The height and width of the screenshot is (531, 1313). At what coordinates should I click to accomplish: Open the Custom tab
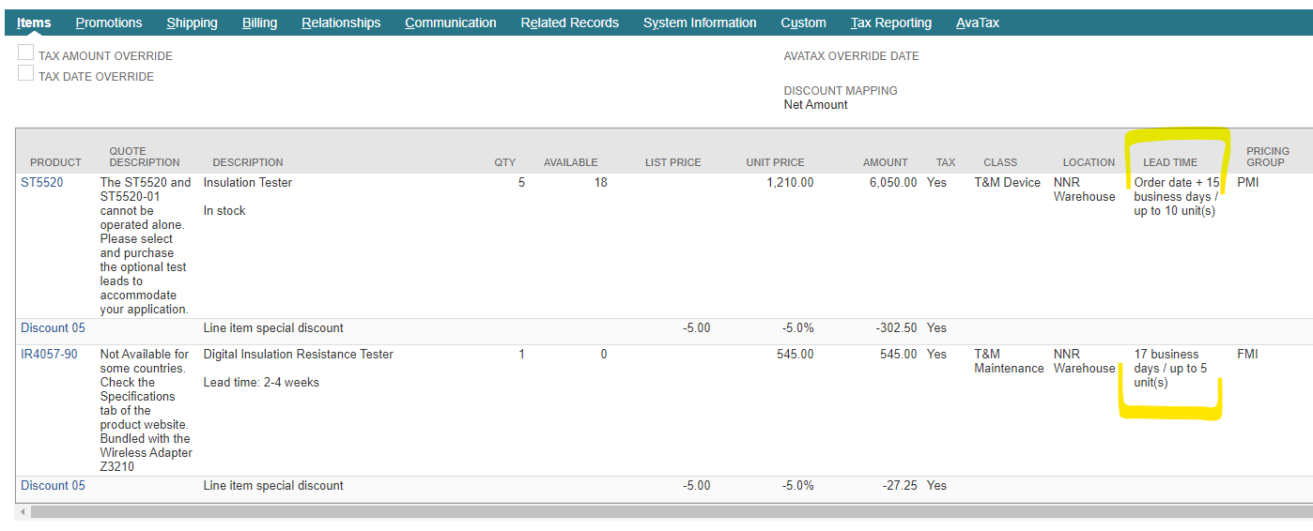tap(803, 23)
